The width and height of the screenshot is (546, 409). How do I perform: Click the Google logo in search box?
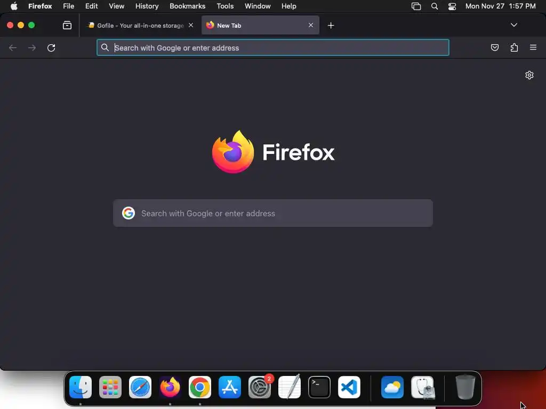[129, 213]
